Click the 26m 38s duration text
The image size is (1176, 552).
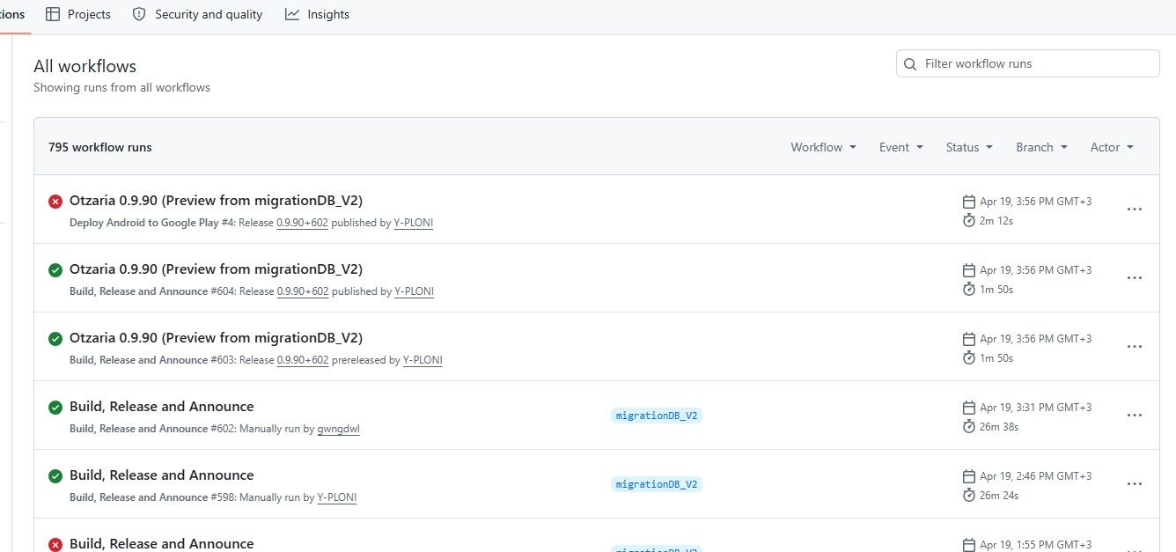[999, 427]
